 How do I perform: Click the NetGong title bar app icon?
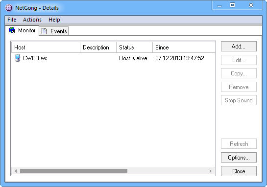tap(9, 8)
